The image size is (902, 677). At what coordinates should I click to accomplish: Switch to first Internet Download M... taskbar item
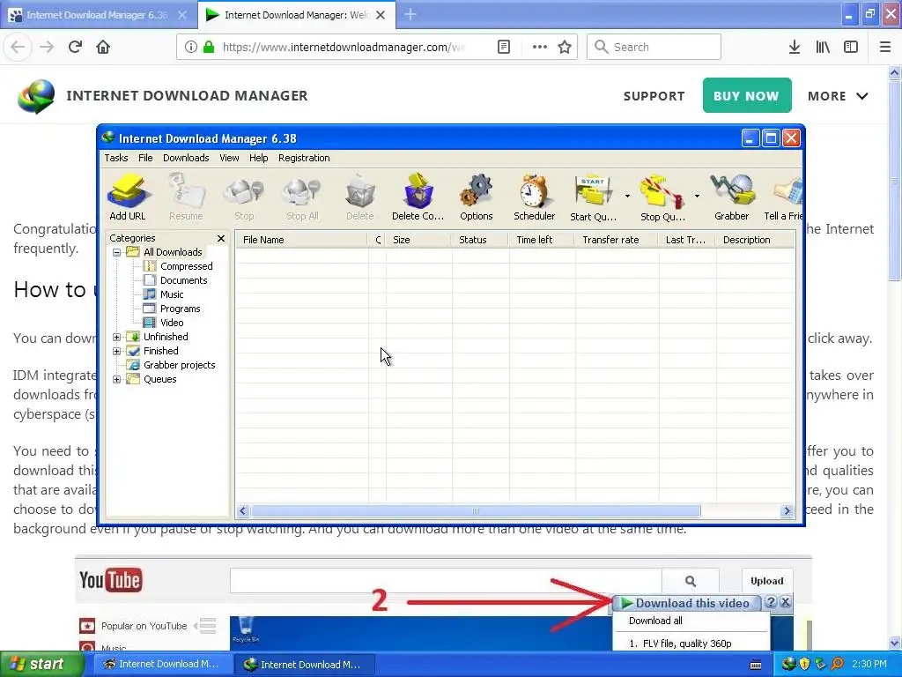pyautogui.click(x=161, y=665)
